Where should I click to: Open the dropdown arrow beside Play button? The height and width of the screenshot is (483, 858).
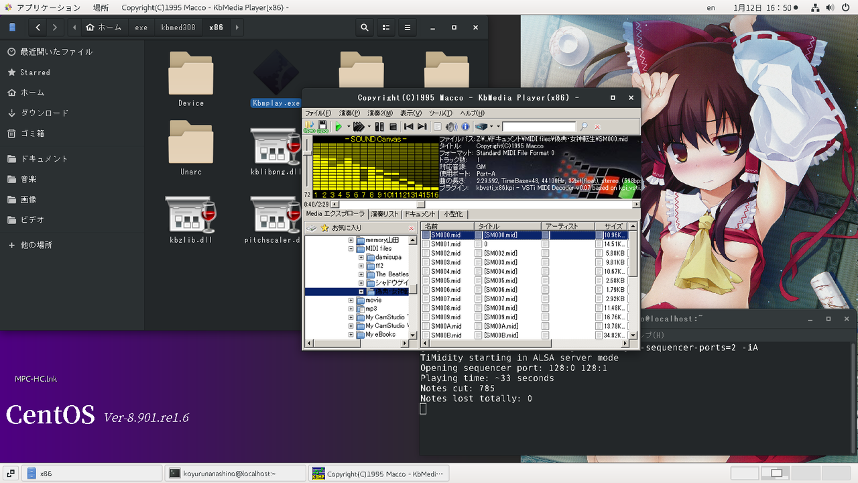[x=348, y=127]
